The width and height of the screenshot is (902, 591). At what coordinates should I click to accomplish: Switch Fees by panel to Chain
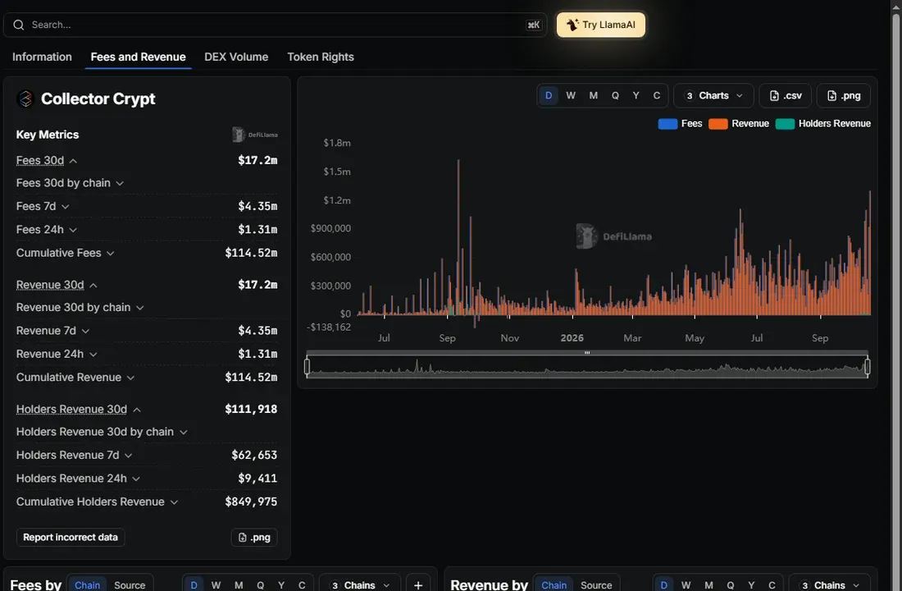pos(88,584)
